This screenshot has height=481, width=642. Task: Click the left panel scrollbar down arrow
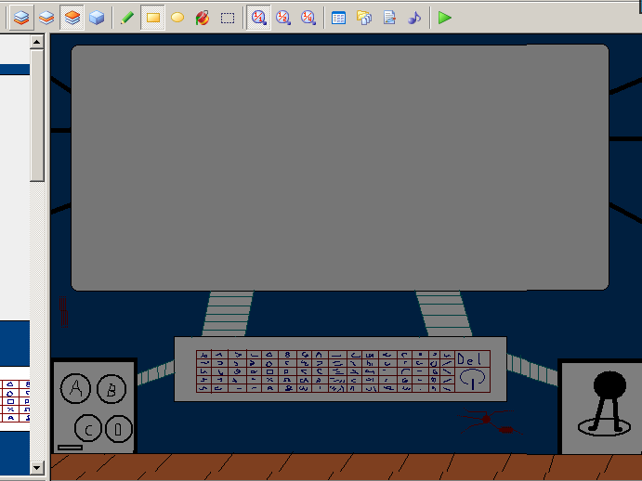click(37, 467)
